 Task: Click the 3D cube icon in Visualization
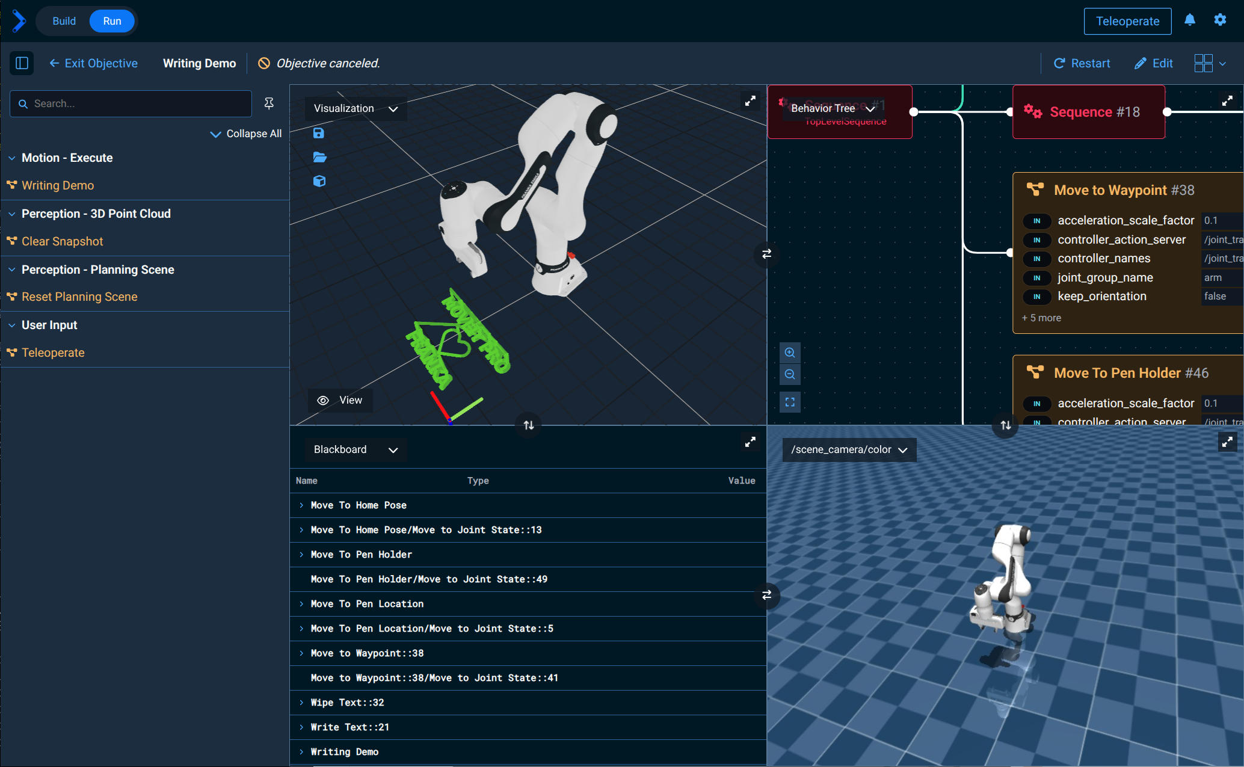coord(319,181)
